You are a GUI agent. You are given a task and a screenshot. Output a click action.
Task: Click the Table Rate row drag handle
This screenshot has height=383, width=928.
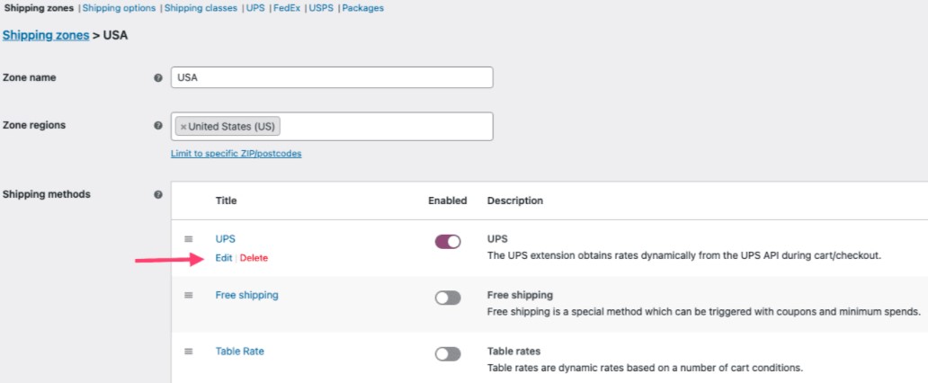189,352
